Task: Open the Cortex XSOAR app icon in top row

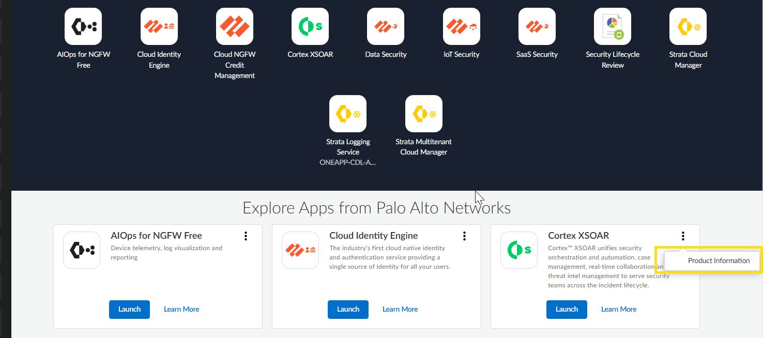Action: coord(310,26)
